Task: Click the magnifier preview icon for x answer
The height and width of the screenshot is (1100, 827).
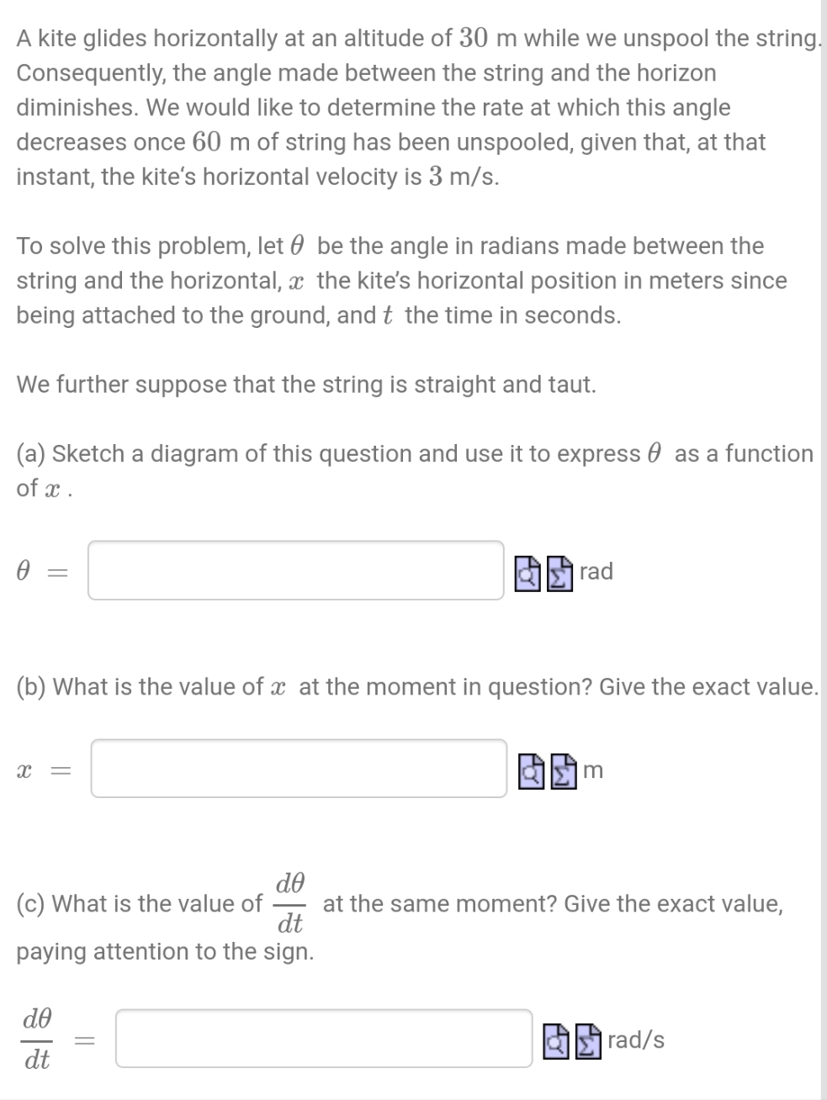Action: (x=529, y=769)
